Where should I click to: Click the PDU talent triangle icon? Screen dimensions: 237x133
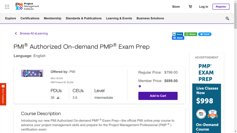[58, 97]
